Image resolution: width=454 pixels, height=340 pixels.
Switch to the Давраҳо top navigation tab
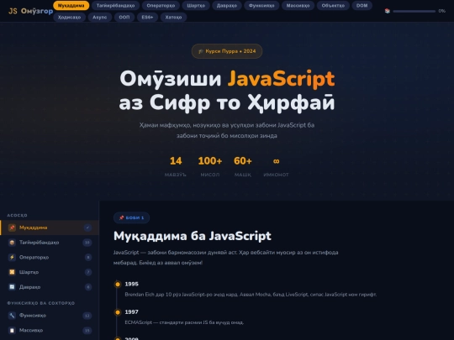(x=227, y=6)
